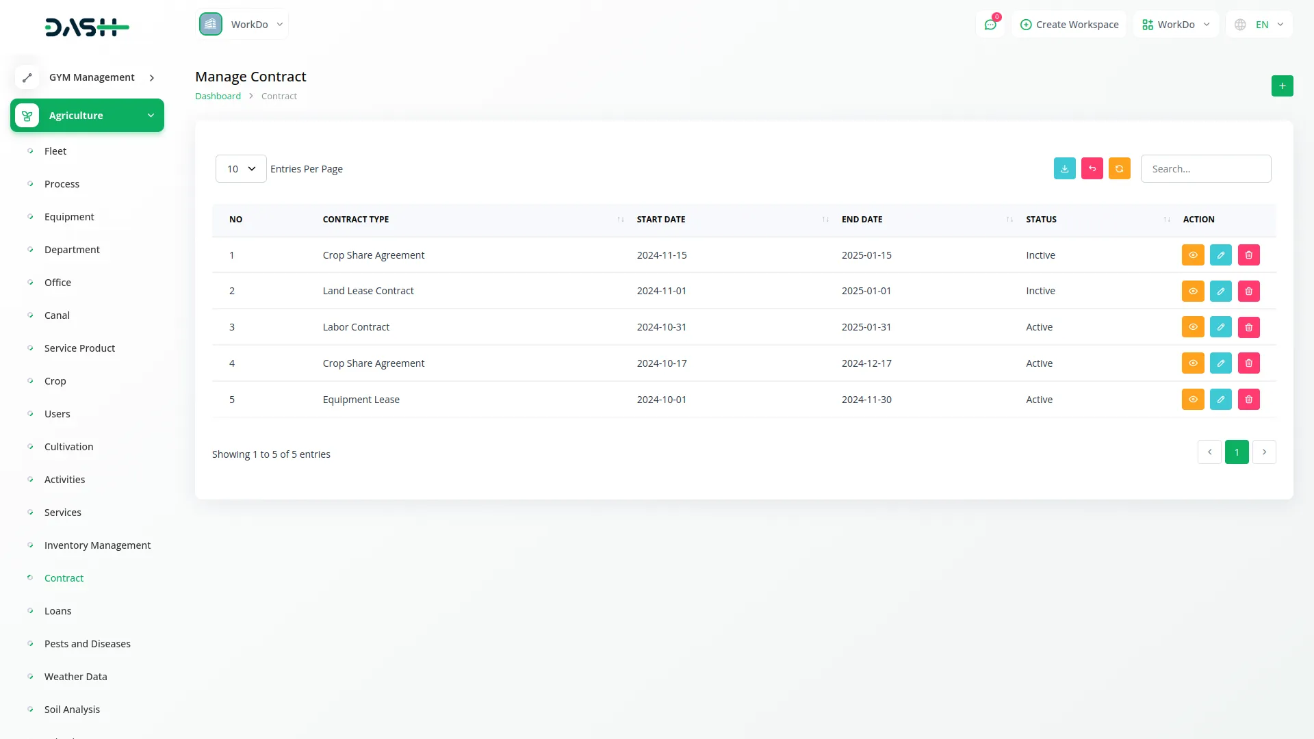Open the chat messages notification icon
The width and height of the screenshot is (1314, 739).
coord(990,25)
